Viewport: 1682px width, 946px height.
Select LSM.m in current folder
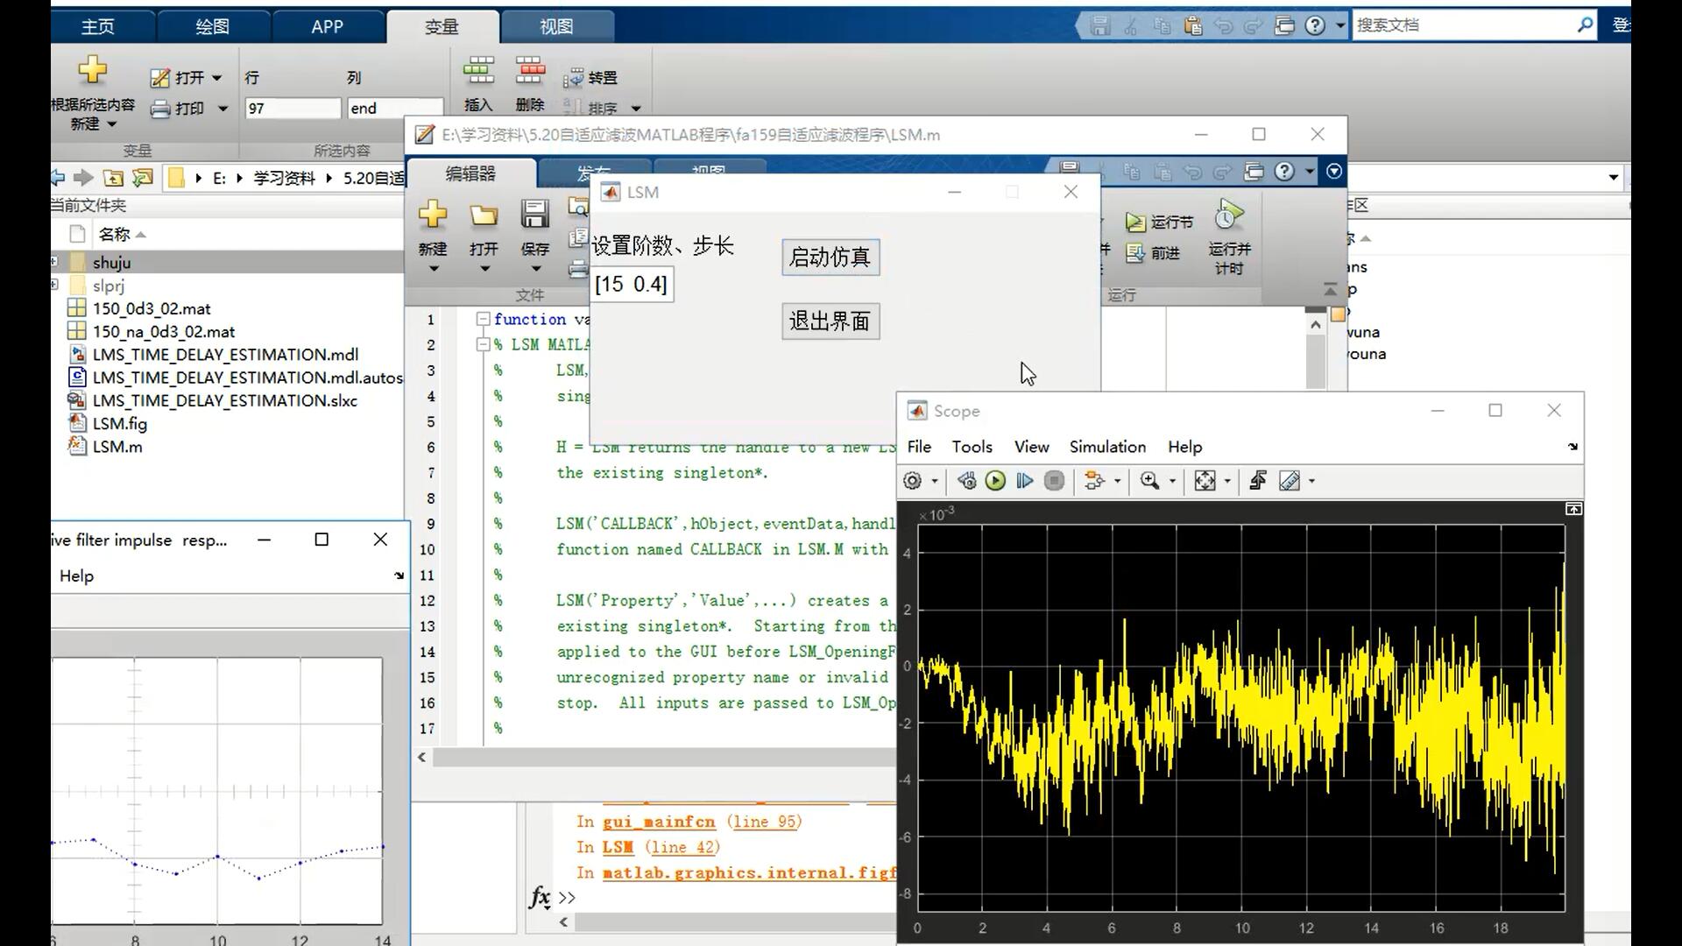click(117, 447)
